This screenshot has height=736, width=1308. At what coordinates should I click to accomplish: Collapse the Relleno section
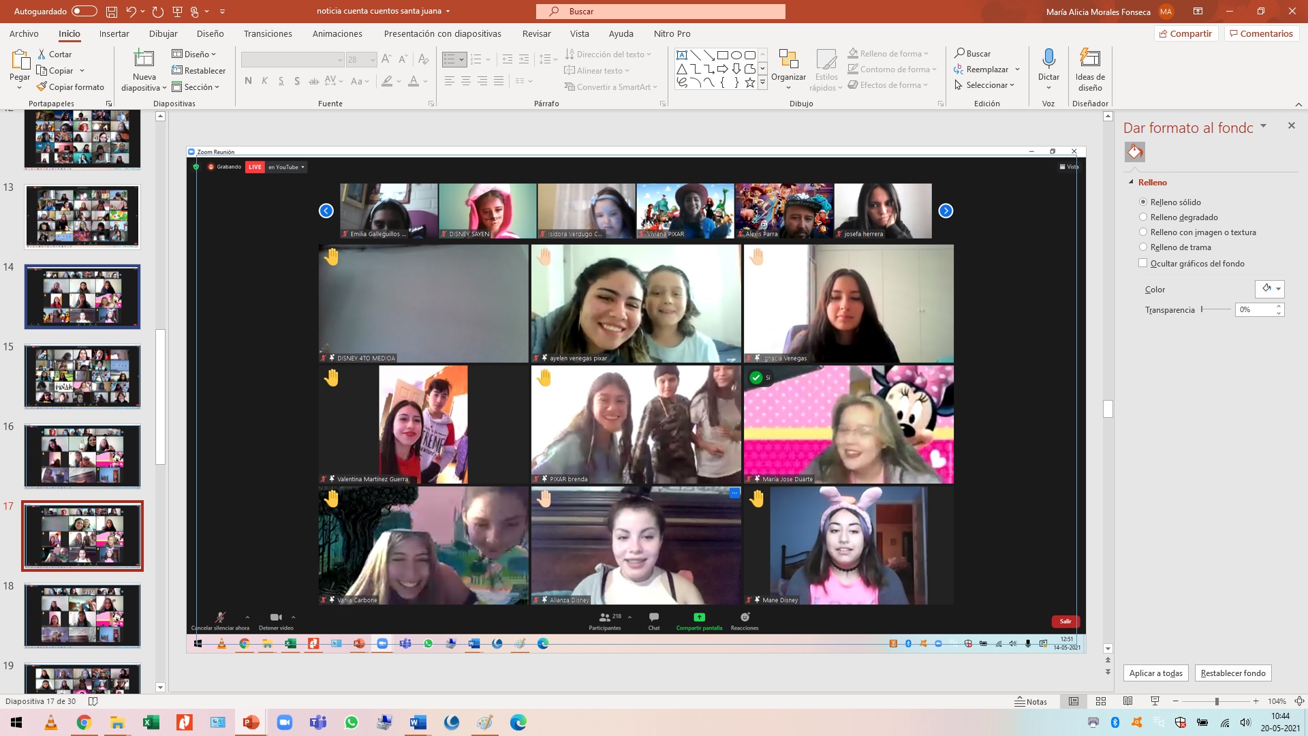1132,182
